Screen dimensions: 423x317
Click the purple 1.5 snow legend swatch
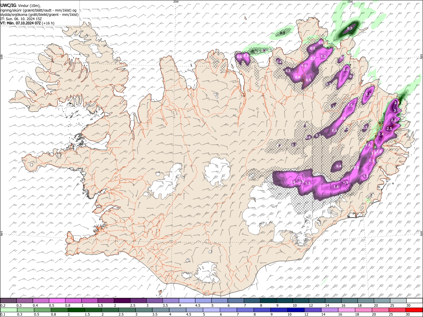coord(105,301)
